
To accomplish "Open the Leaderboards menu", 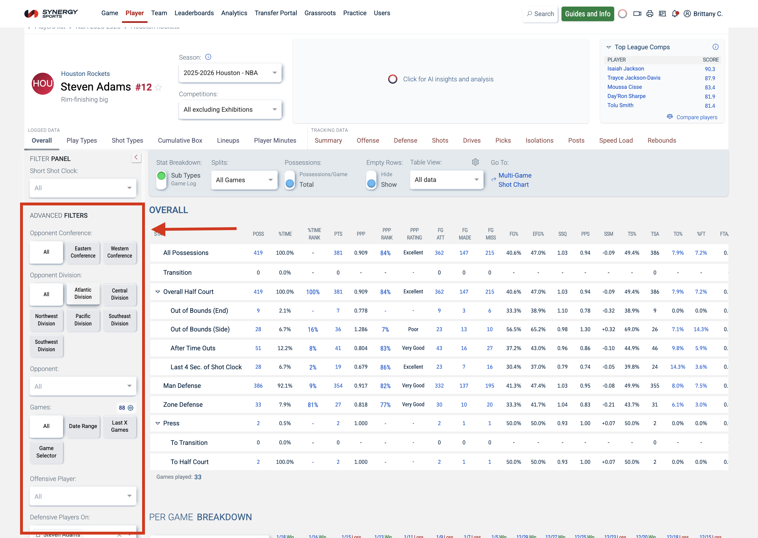I will click(x=194, y=13).
